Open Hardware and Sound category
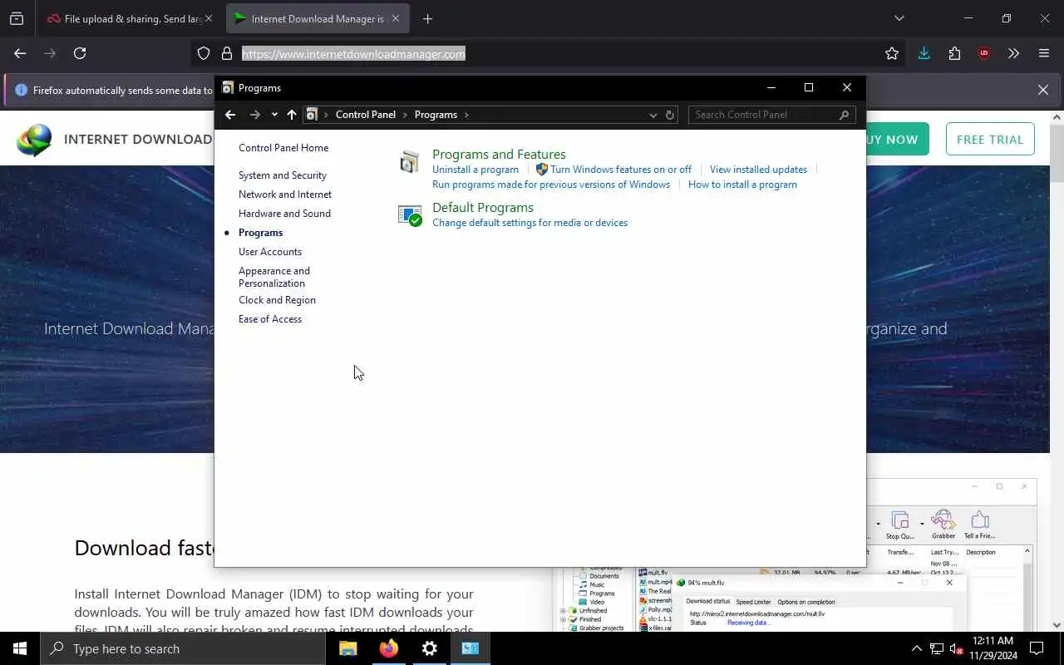The height and width of the screenshot is (665, 1064). click(x=284, y=214)
